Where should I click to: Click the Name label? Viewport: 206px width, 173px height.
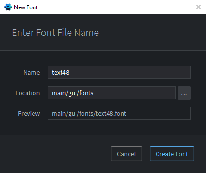(x=32, y=73)
